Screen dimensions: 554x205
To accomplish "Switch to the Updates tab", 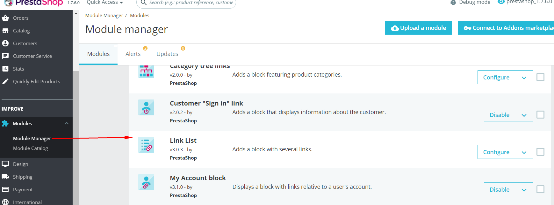I will [167, 54].
